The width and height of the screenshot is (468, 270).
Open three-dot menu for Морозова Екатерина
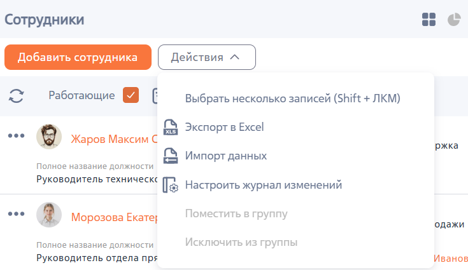(16, 213)
